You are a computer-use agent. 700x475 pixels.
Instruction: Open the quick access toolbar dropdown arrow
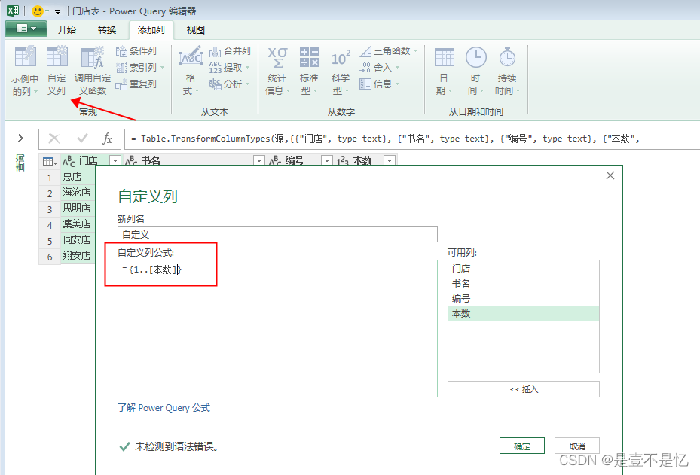57,11
